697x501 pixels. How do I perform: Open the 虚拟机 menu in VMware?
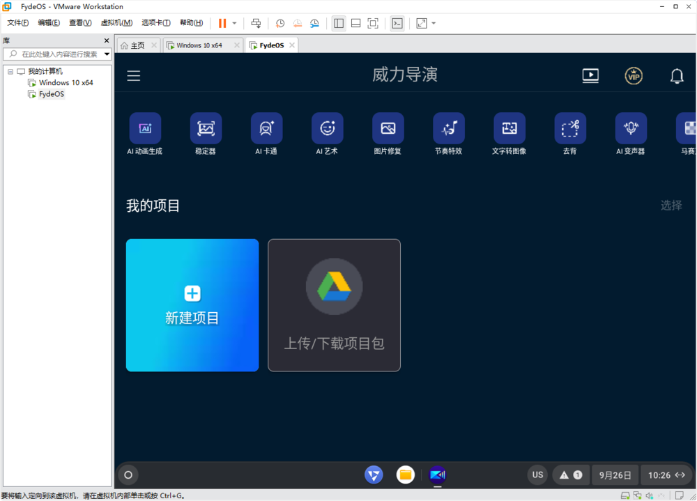tap(116, 22)
